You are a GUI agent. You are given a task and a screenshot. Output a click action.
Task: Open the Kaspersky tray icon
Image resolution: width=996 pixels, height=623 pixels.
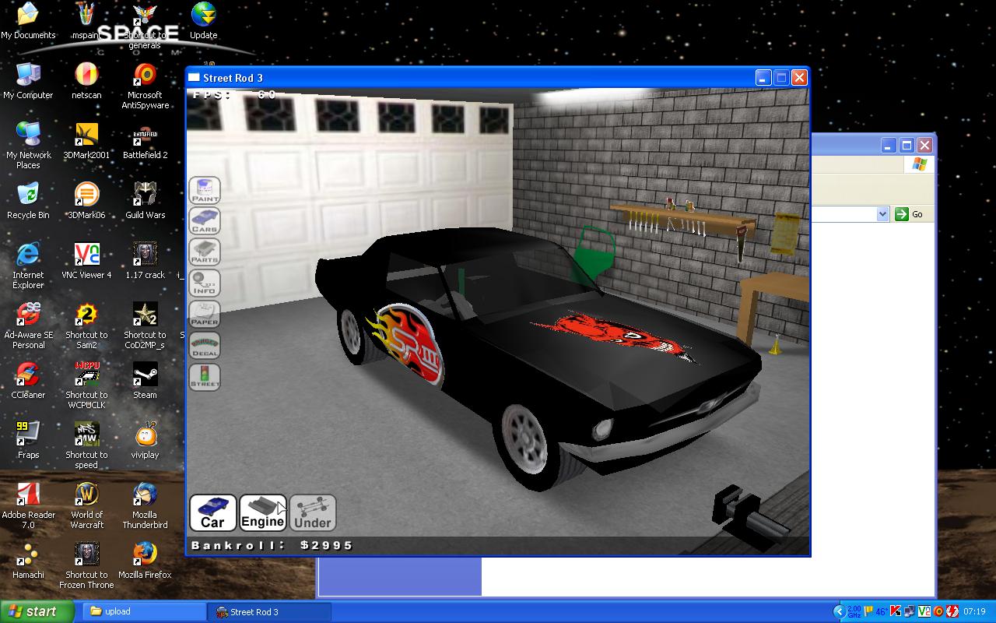(896, 611)
